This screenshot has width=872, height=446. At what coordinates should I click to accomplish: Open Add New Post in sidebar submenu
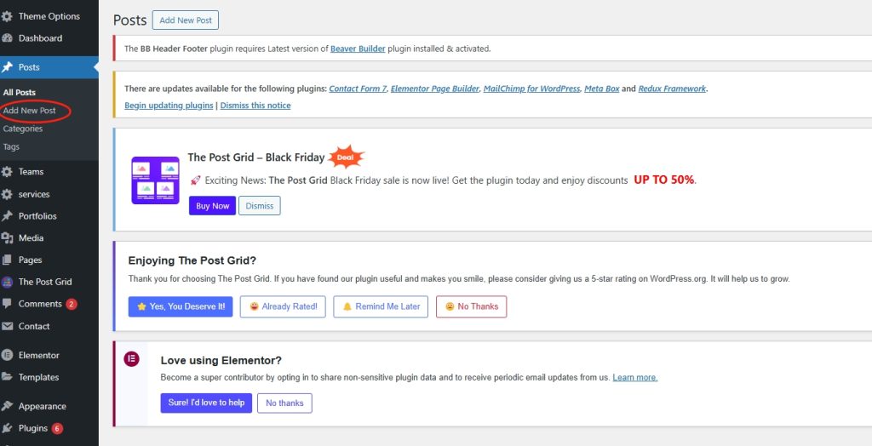pyautogui.click(x=30, y=111)
